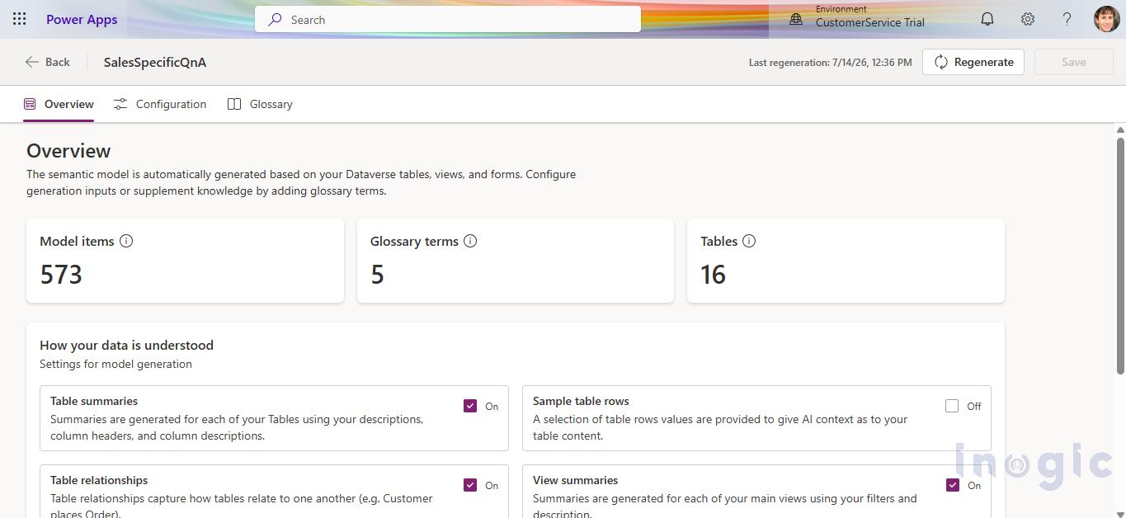Click the 16 tables count
Image resolution: width=1126 pixels, height=518 pixels.
[x=713, y=274]
